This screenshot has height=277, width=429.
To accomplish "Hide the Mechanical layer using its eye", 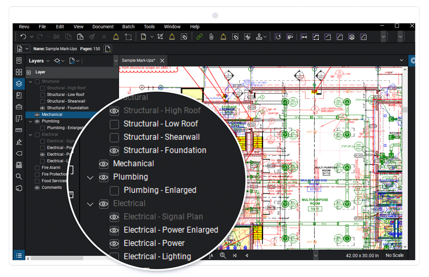I will (37, 115).
